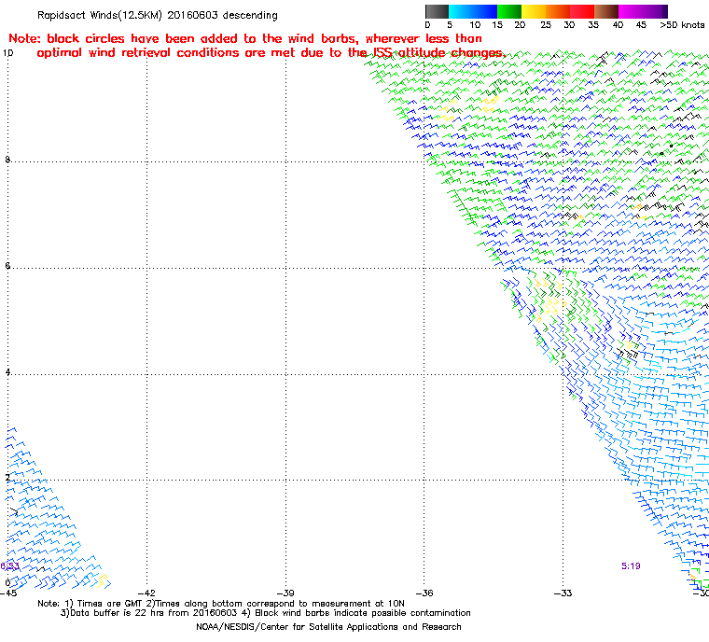Click the purple '5:19' swath time label
Screen dimensions: 709x642
click(631, 566)
